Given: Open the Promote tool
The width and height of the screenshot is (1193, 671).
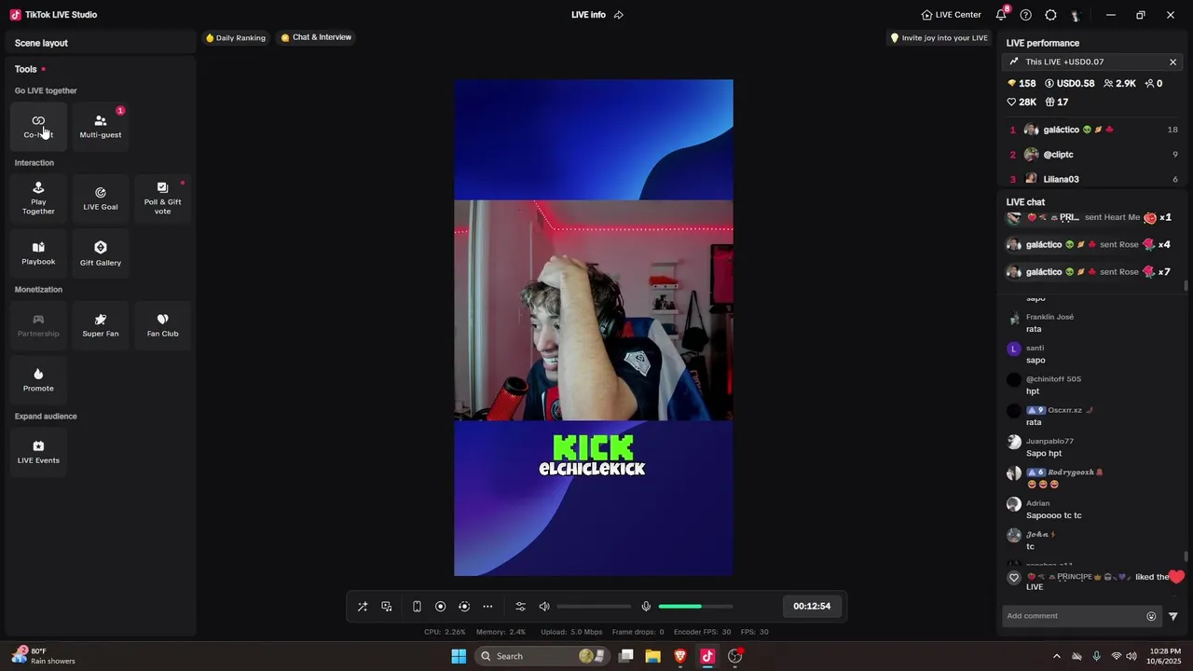Looking at the screenshot, I should pos(38,379).
